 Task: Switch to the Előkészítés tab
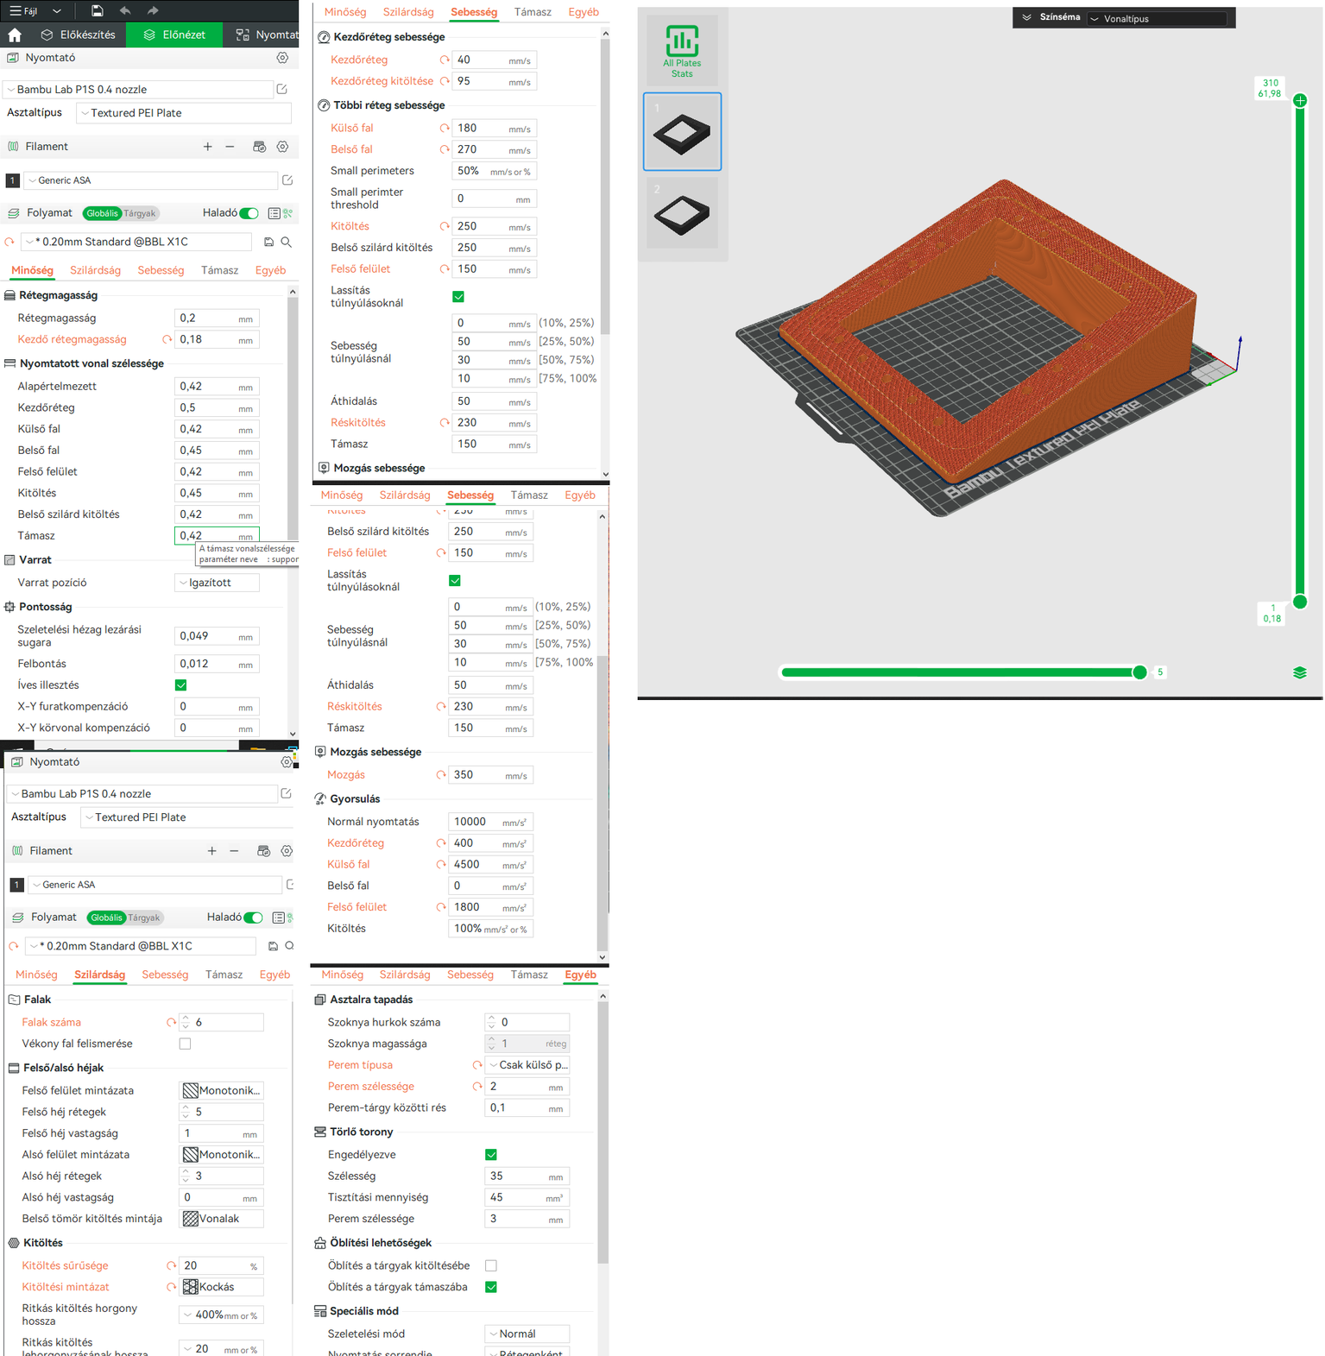[78, 35]
